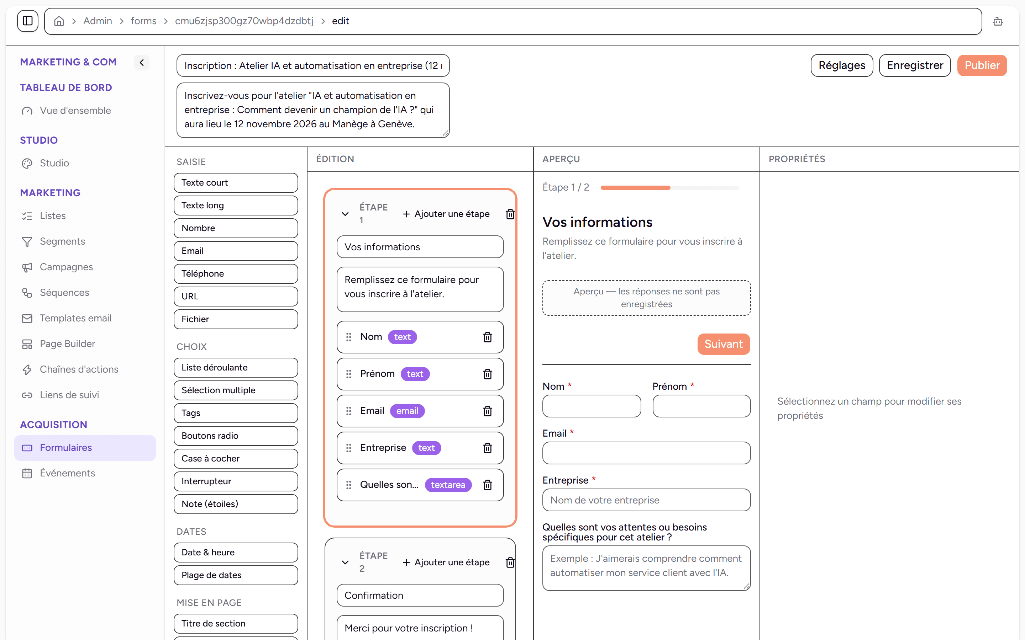
Task: Click Suivant in preview
Action: click(x=724, y=344)
